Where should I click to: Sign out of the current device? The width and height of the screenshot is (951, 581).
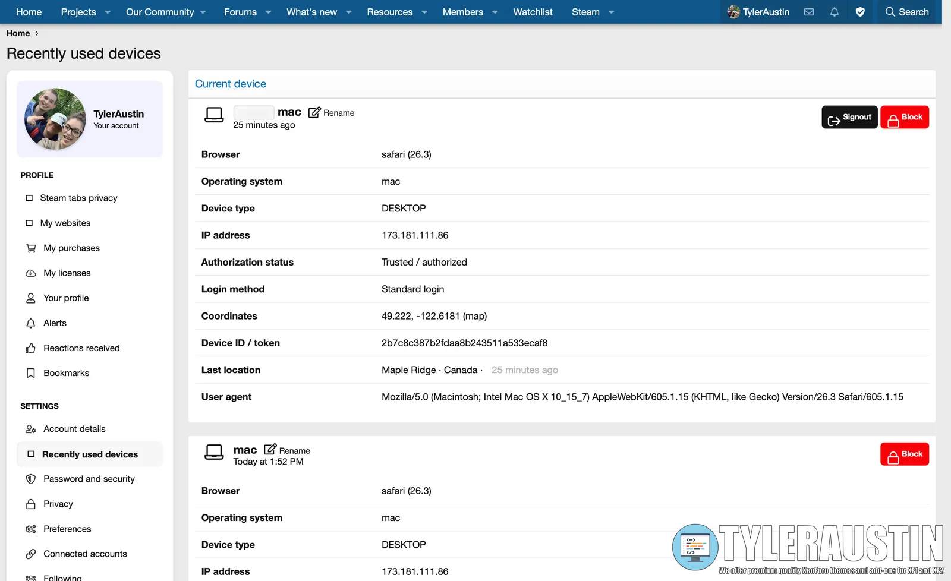(849, 118)
